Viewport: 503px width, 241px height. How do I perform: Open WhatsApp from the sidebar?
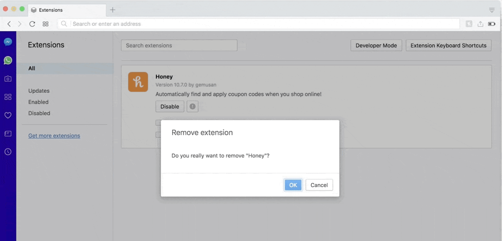click(x=8, y=60)
